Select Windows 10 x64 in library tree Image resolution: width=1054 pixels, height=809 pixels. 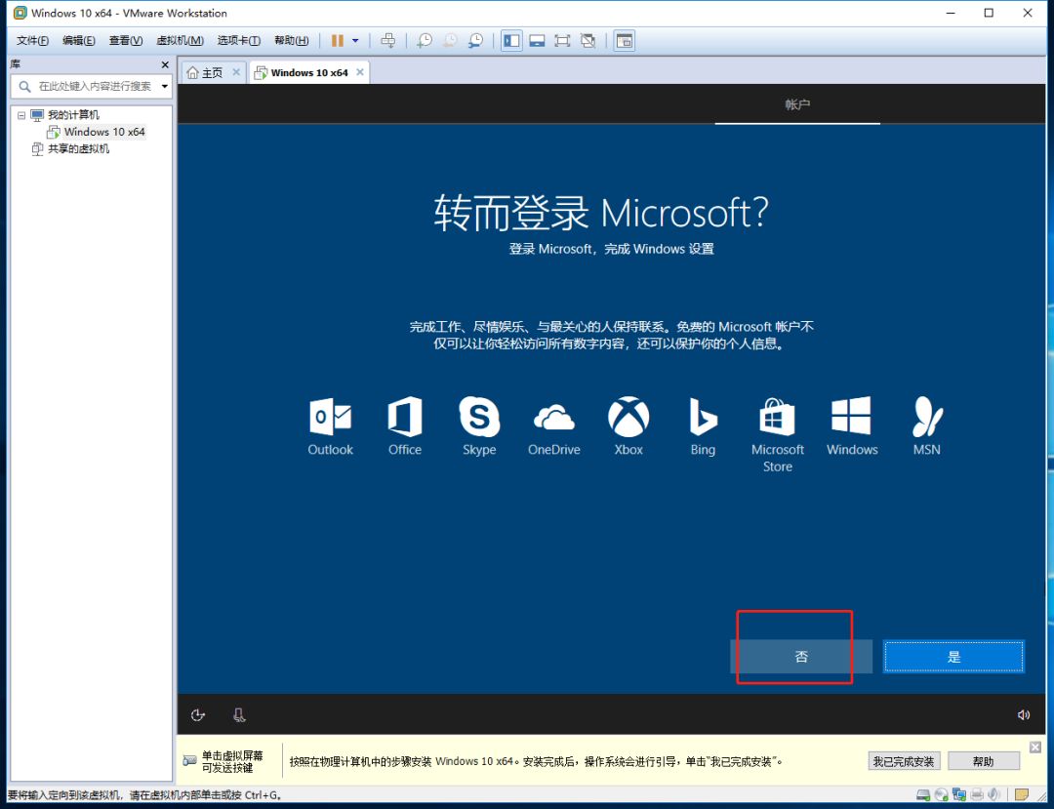click(104, 132)
